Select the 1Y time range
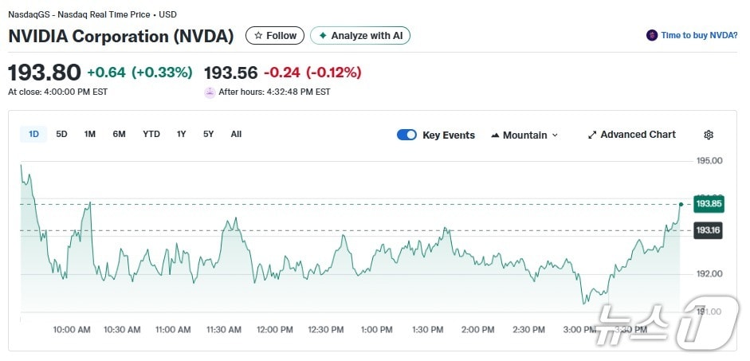The width and height of the screenshot is (750, 361). click(182, 134)
